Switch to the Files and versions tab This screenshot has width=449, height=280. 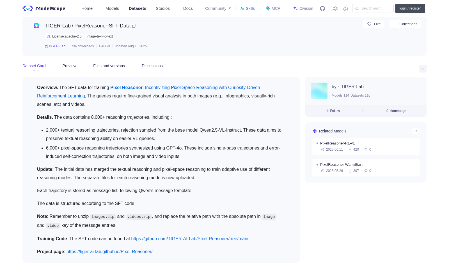109,66
